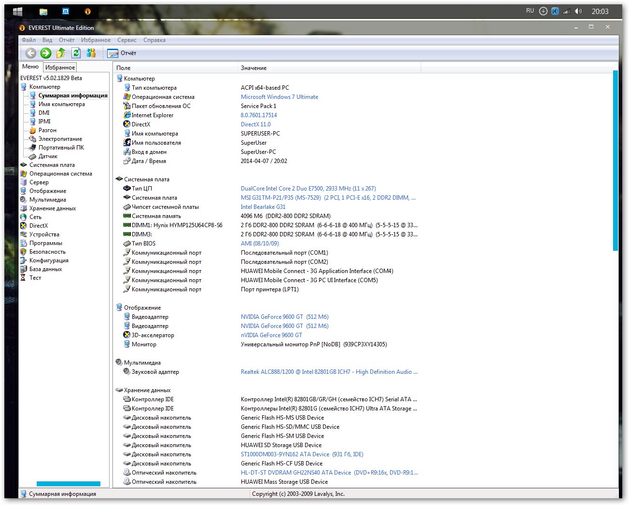Go up one level using the Up icon

click(x=61, y=53)
